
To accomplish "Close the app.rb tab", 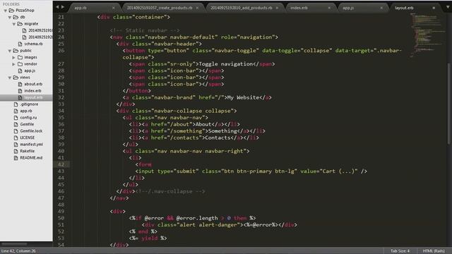I will (113, 8).
